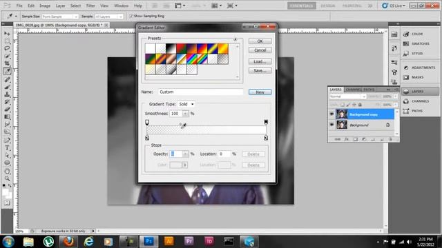Open the Opacity stop dropdown arrow
Screen dimensions: 442x248
click(x=186, y=154)
